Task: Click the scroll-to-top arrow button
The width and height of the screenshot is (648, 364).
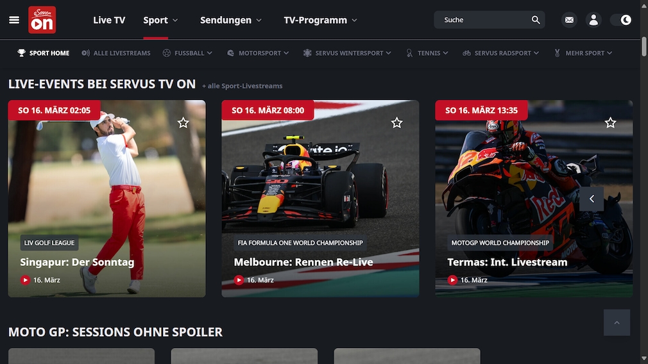Action: click(x=617, y=322)
